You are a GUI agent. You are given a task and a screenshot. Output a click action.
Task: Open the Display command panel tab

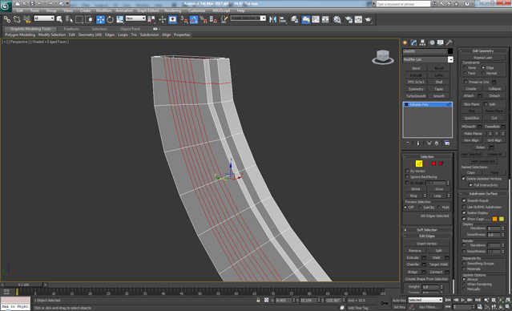(441, 42)
